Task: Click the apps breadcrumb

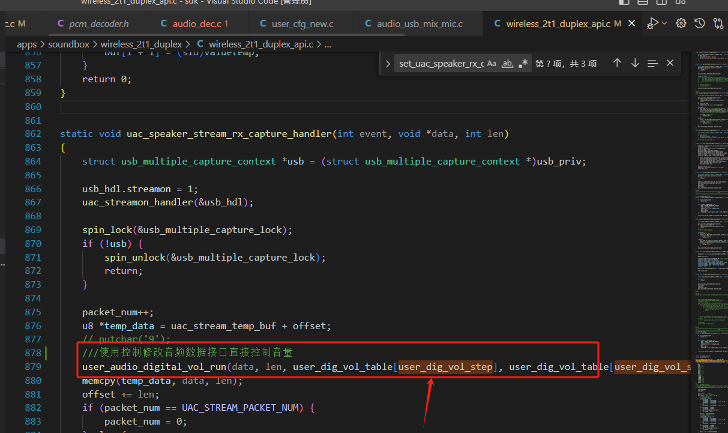Action: 27,44
